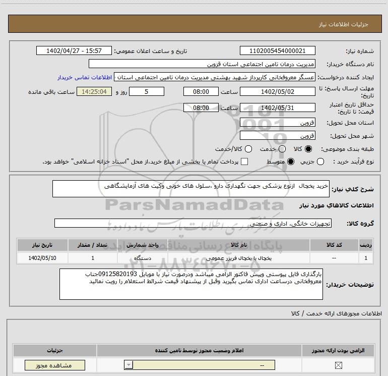This screenshot has width=388, height=376.
Task: Click the goods group field تجهیزات خانگی
Action: pos(193,223)
